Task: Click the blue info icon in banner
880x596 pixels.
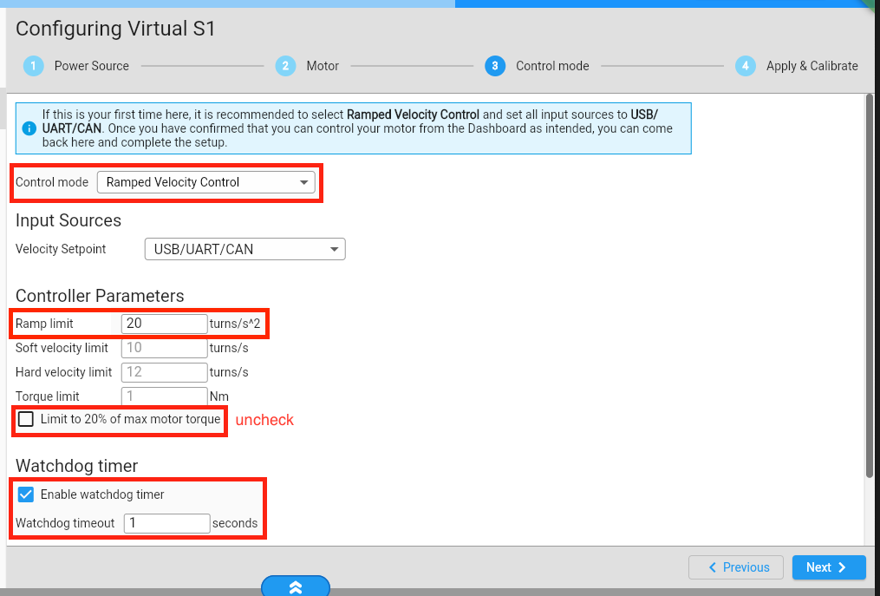Action: pos(29,129)
